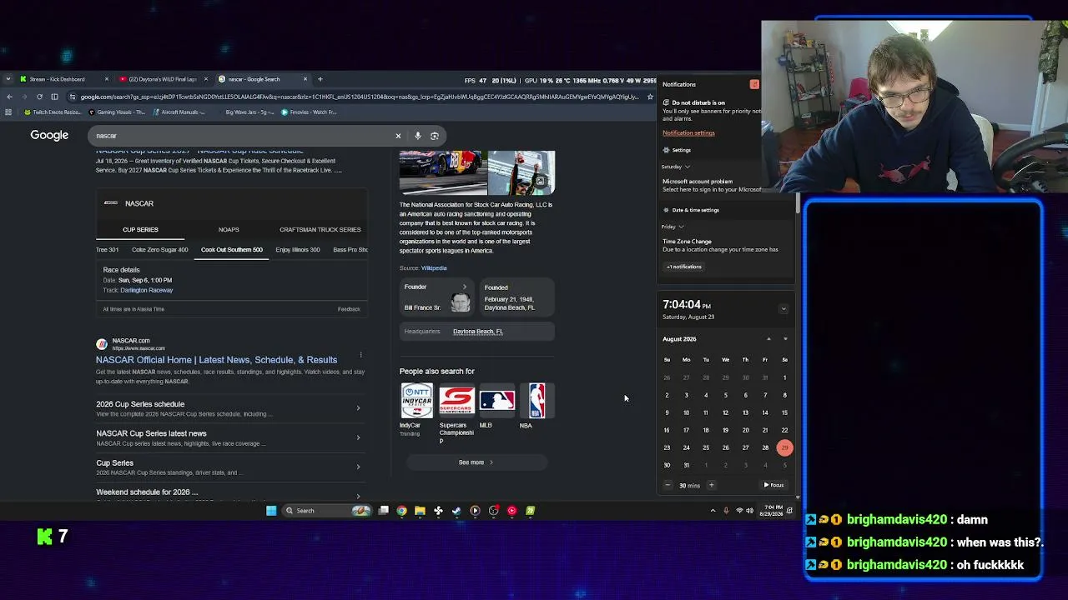
Task: Increase focus session minutes
Action: tap(711, 485)
